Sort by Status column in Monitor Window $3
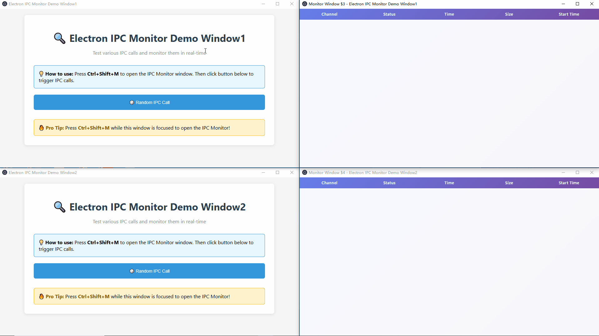 389,14
